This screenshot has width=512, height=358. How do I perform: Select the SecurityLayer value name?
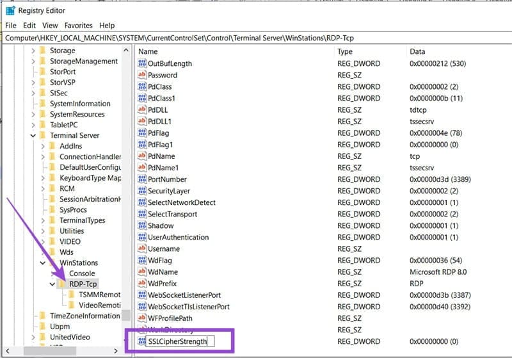point(169,191)
